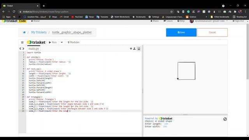249x140 pixels.
Task: Click the 'Enter length:' console line
Action: (156, 124)
